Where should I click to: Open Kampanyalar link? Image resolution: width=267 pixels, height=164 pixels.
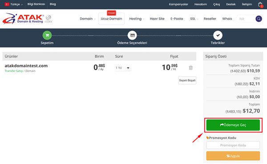(x=178, y=4)
